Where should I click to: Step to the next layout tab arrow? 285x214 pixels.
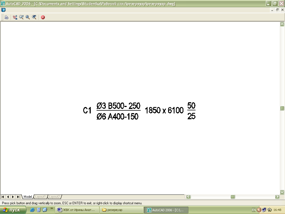coord(13,197)
